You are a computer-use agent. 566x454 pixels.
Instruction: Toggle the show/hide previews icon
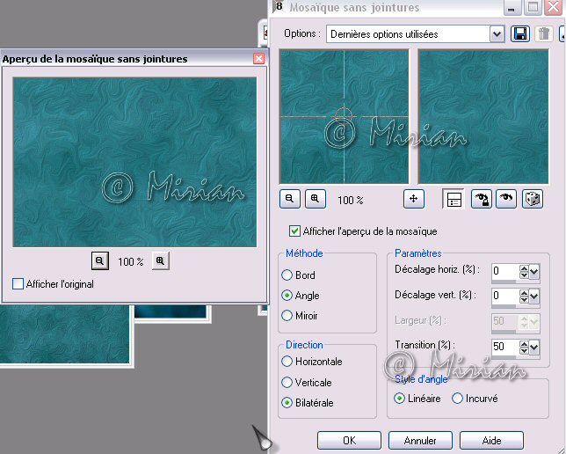click(x=452, y=199)
